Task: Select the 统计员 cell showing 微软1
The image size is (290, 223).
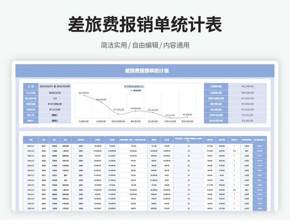Action: (55, 115)
